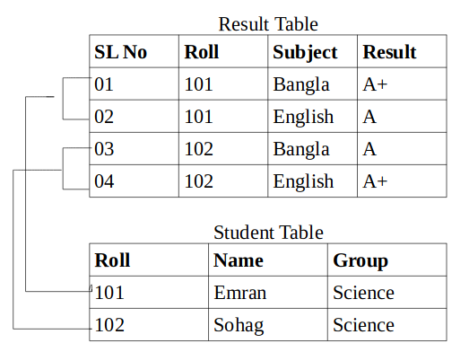The height and width of the screenshot is (352, 469).
Task: Click the Result Table title
Action: (268, 24)
